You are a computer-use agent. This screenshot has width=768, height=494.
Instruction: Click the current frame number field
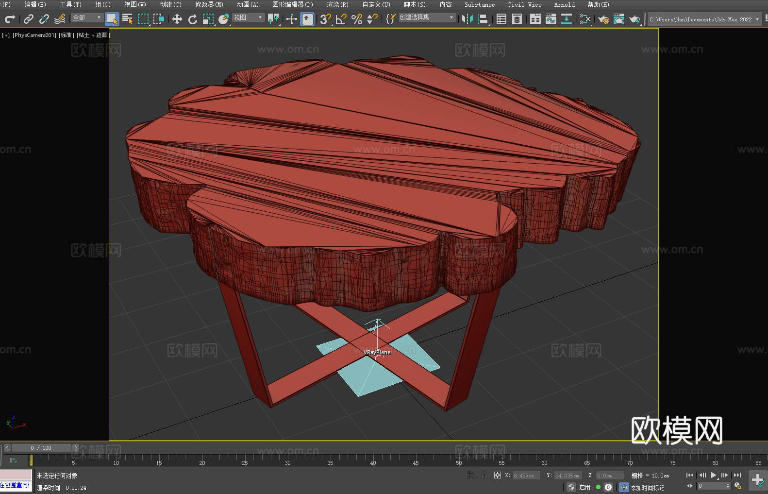point(711,486)
